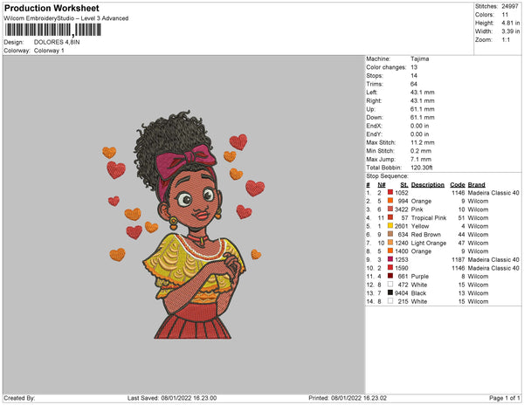Pick the magenta swatch beside 1253 stitches

point(390,259)
